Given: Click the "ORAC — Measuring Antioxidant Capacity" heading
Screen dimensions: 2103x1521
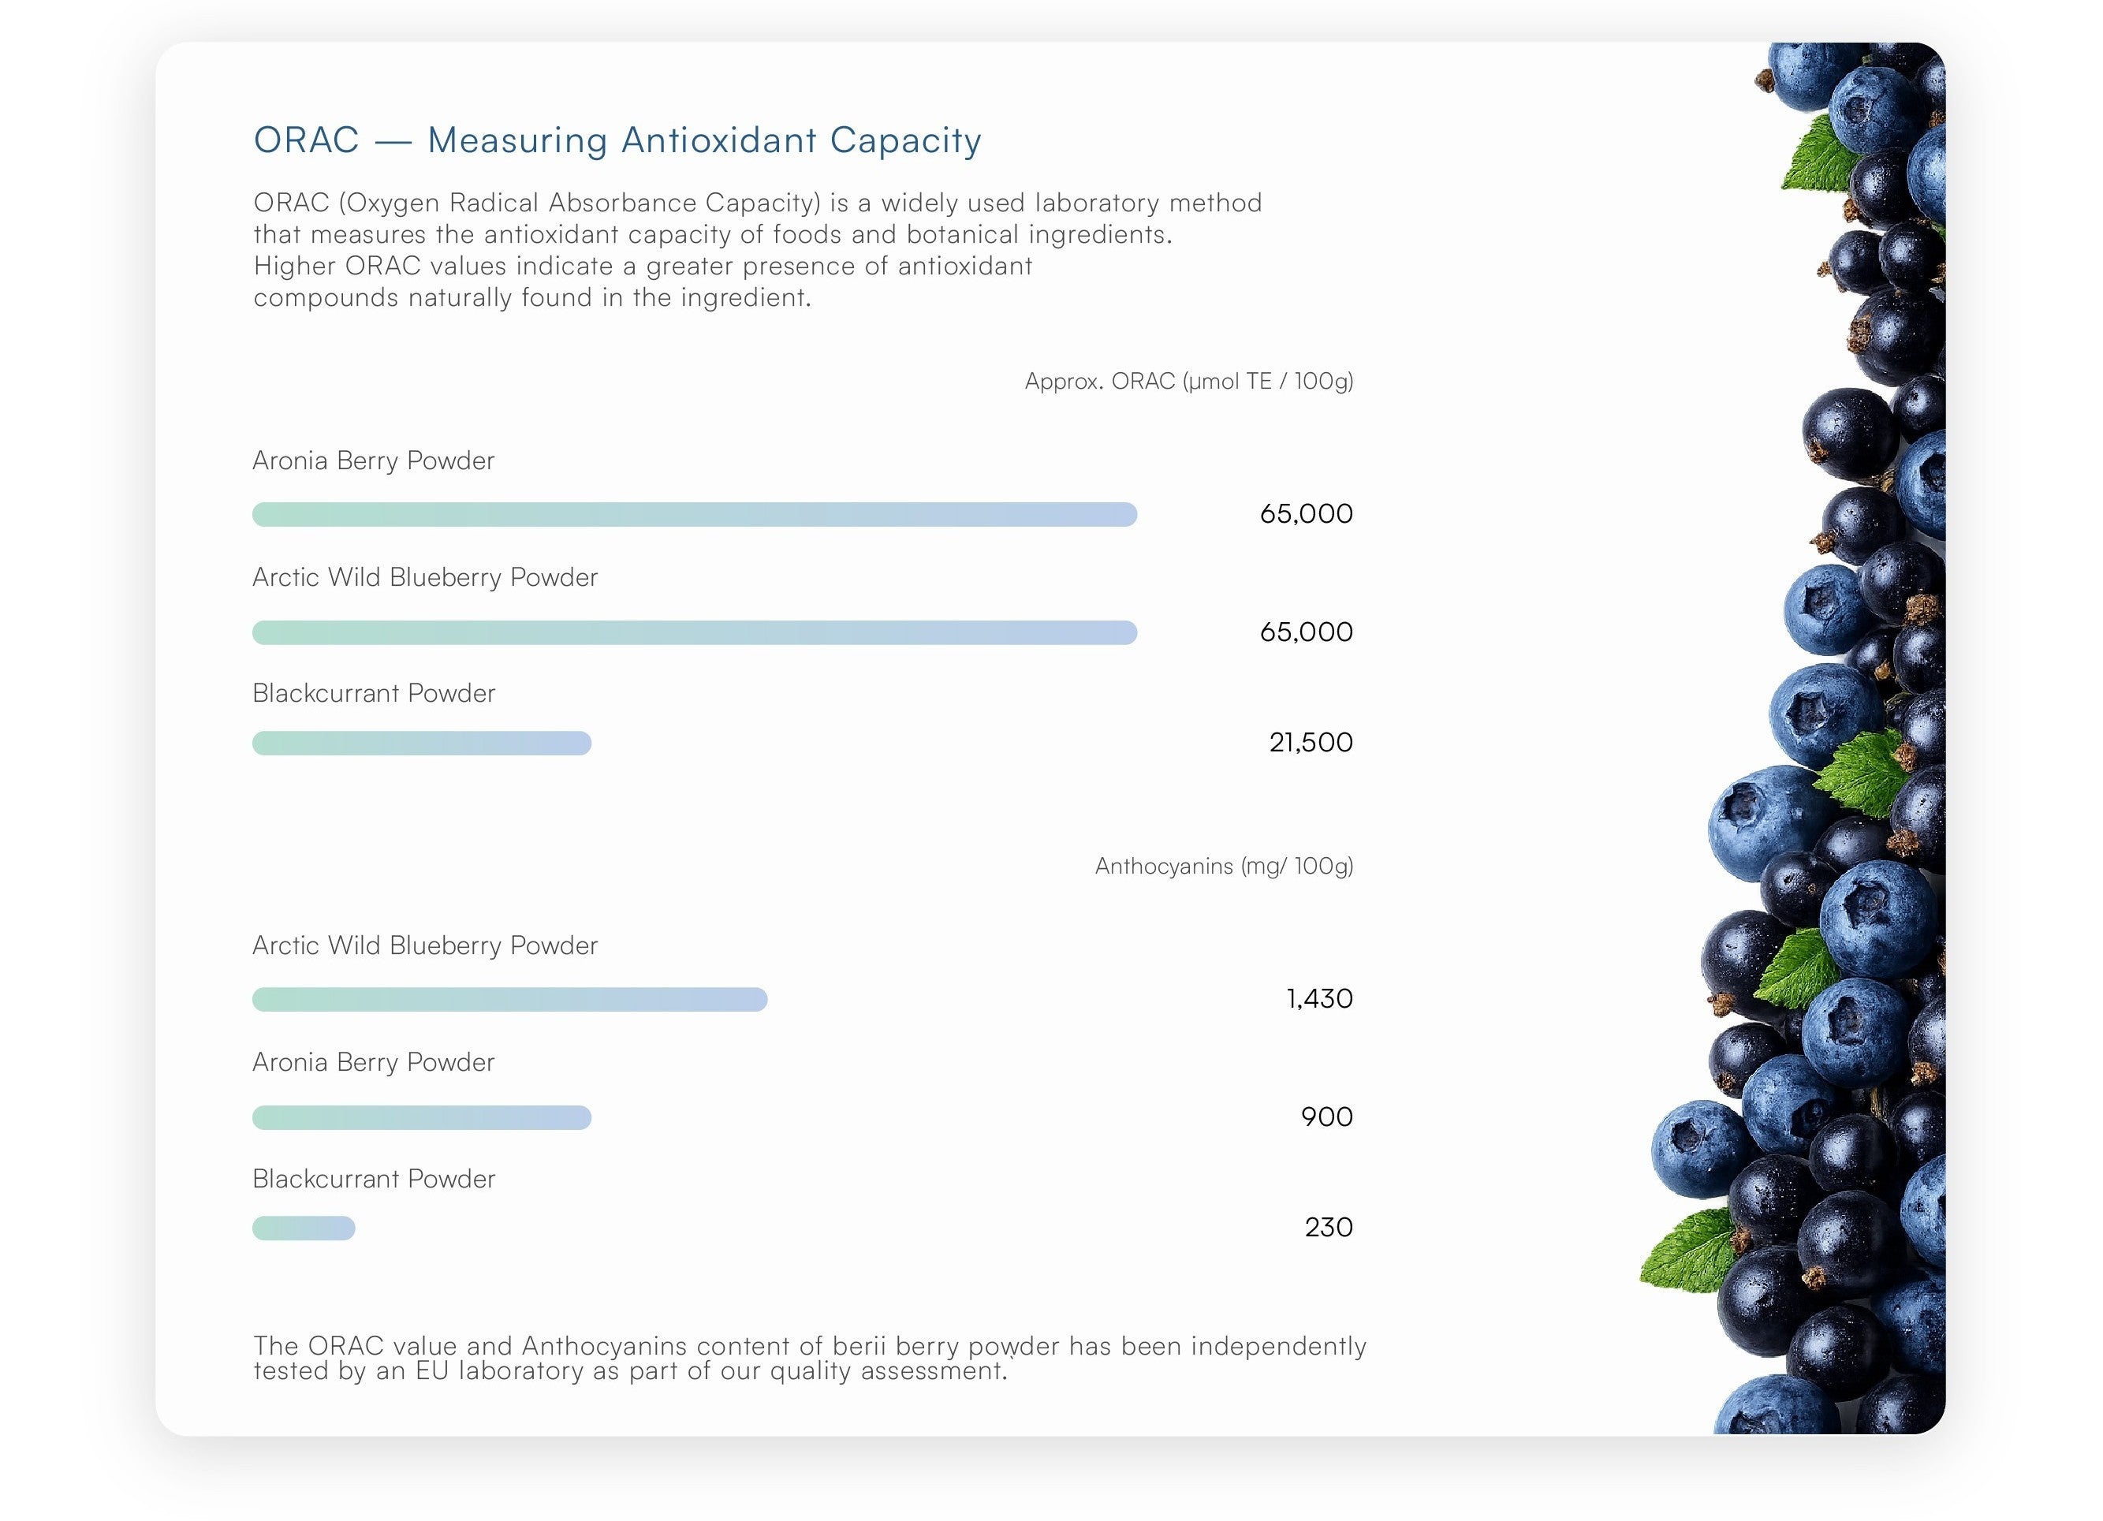Looking at the screenshot, I should coord(617,140).
